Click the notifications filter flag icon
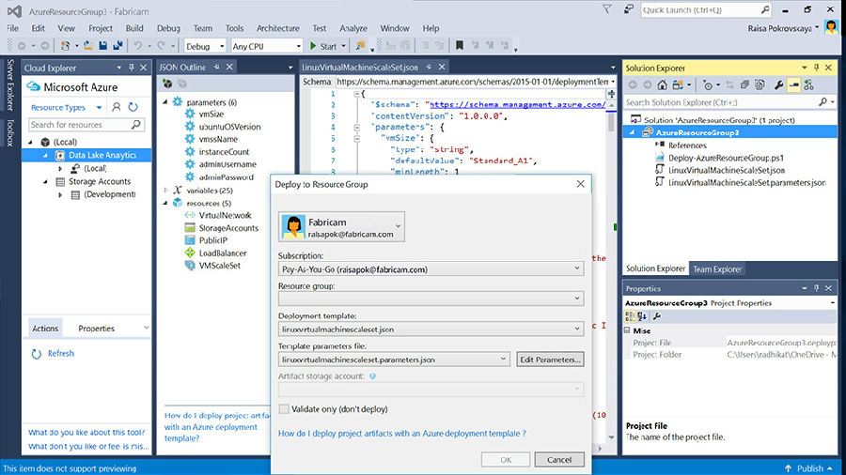 coord(607,9)
